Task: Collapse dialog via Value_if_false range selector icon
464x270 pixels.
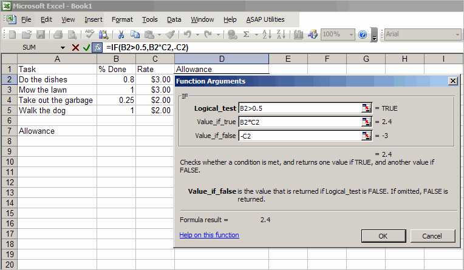Action: 366,136
